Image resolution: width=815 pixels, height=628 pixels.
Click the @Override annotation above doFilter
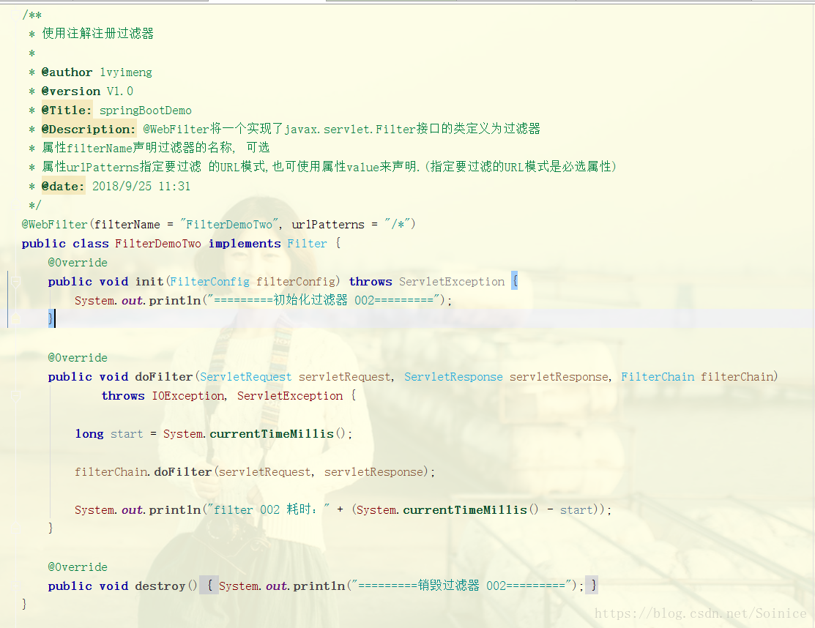pyautogui.click(x=78, y=358)
